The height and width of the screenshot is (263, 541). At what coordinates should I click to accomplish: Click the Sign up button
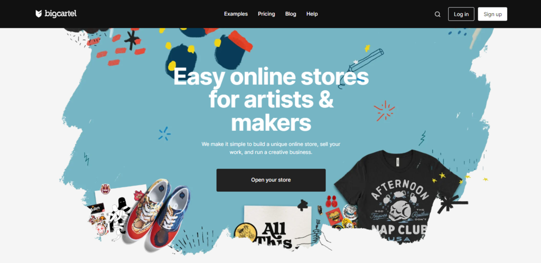492,14
